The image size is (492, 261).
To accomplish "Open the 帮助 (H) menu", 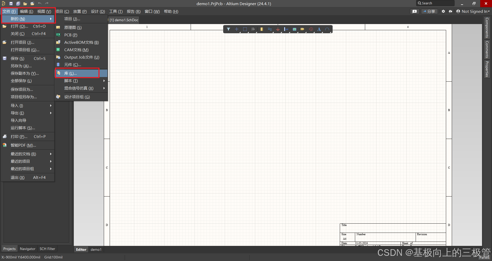I will click(171, 11).
